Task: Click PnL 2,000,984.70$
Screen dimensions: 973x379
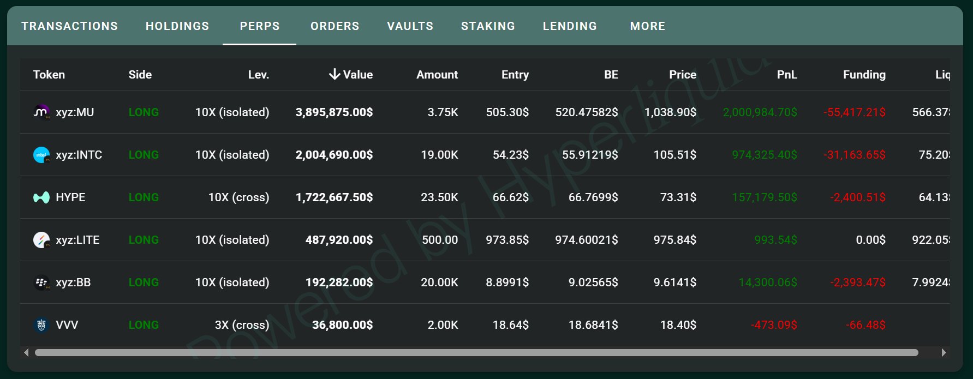Action: tap(760, 112)
